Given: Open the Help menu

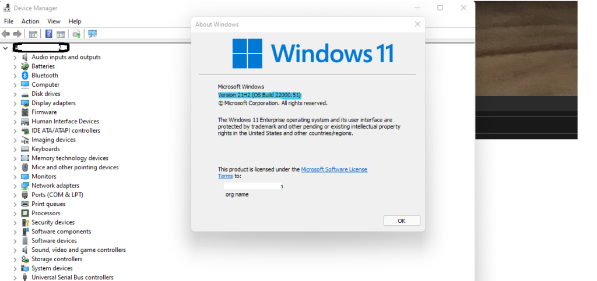Looking at the screenshot, I should 75,22.
